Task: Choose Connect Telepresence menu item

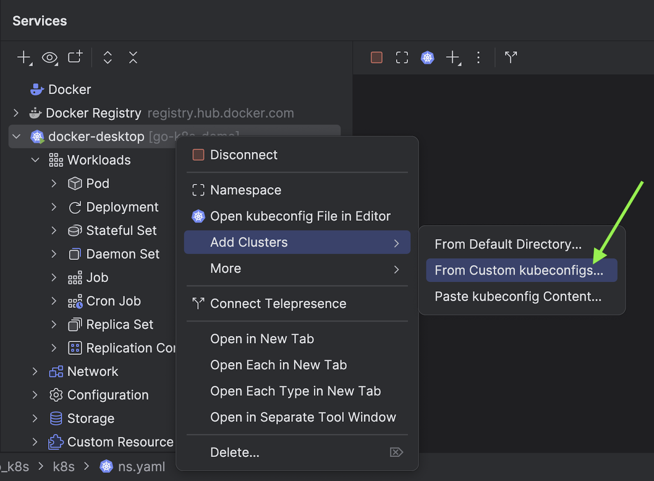Action: point(297,304)
